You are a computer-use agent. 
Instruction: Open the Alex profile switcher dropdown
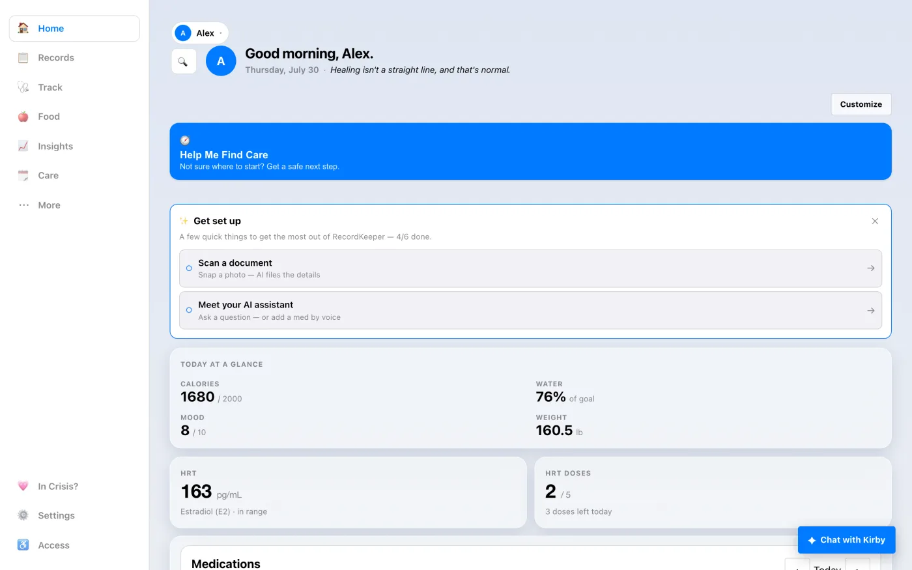[x=200, y=33]
